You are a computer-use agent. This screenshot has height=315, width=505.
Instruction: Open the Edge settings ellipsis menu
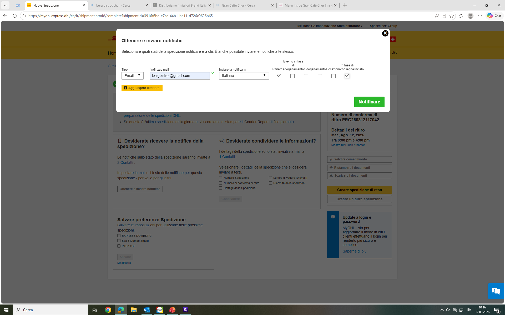(480, 16)
